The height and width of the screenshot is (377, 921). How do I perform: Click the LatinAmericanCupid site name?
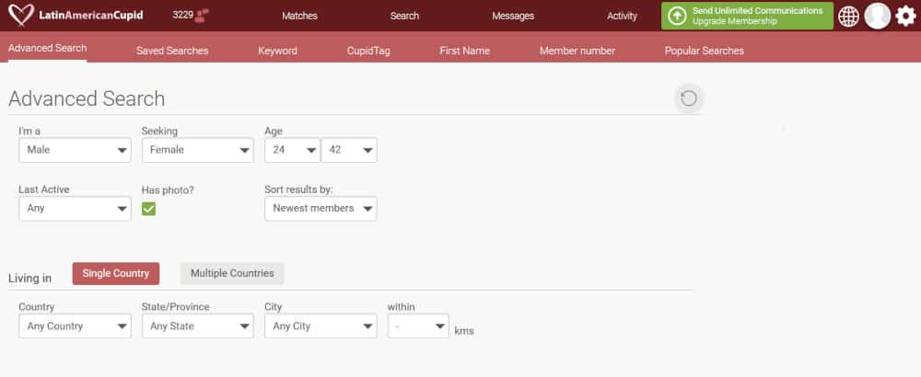[90, 16]
